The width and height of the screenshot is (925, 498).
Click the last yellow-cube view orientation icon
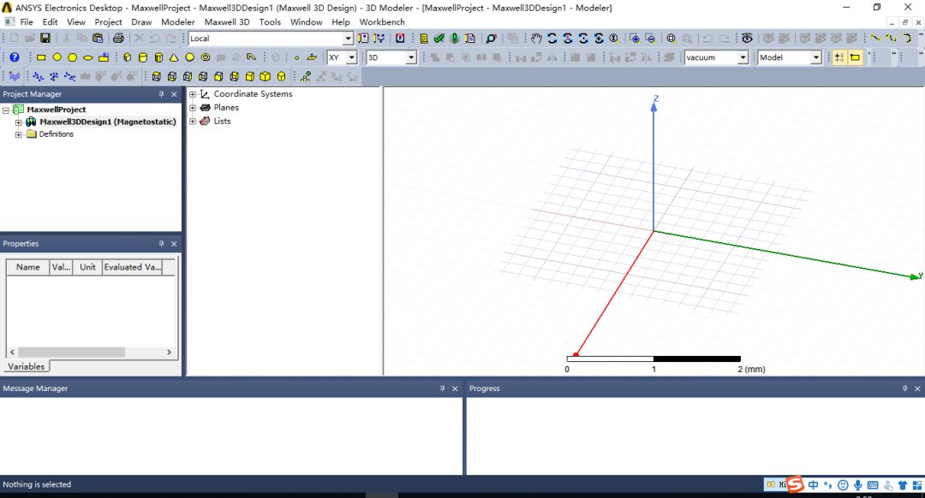click(x=282, y=77)
